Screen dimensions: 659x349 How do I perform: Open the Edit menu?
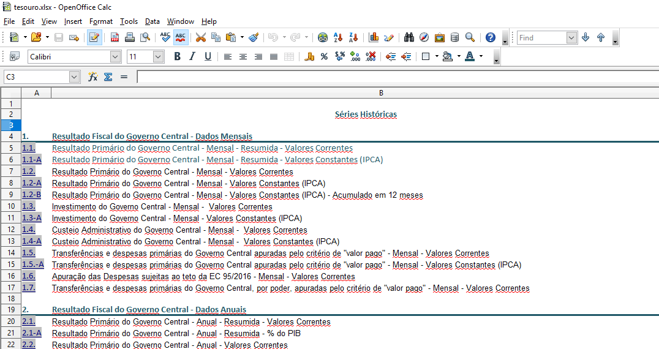click(x=28, y=21)
